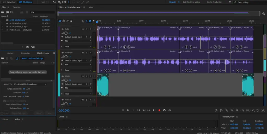Mute the Colin track
This screenshot has width=267, height=134.
pyautogui.click(x=83, y=29)
